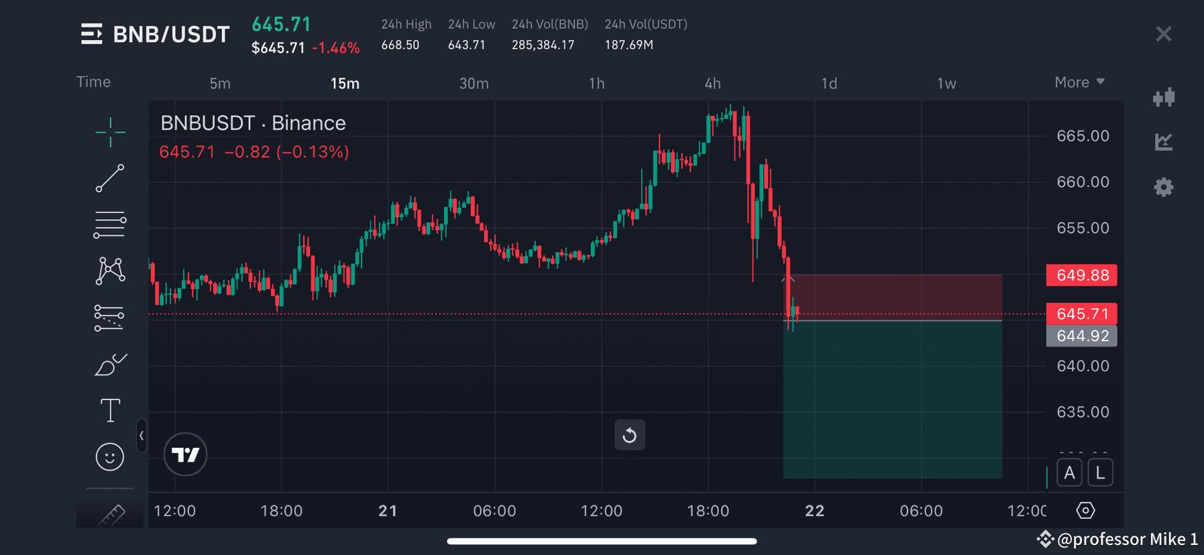The height and width of the screenshot is (555, 1204).
Task: Click the TradingView logo
Action: point(185,454)
